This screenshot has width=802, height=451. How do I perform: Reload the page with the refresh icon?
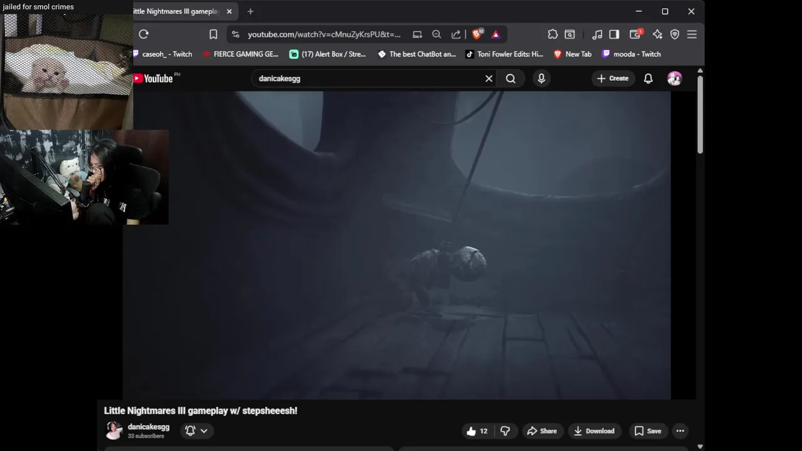[x=143, y=34]
